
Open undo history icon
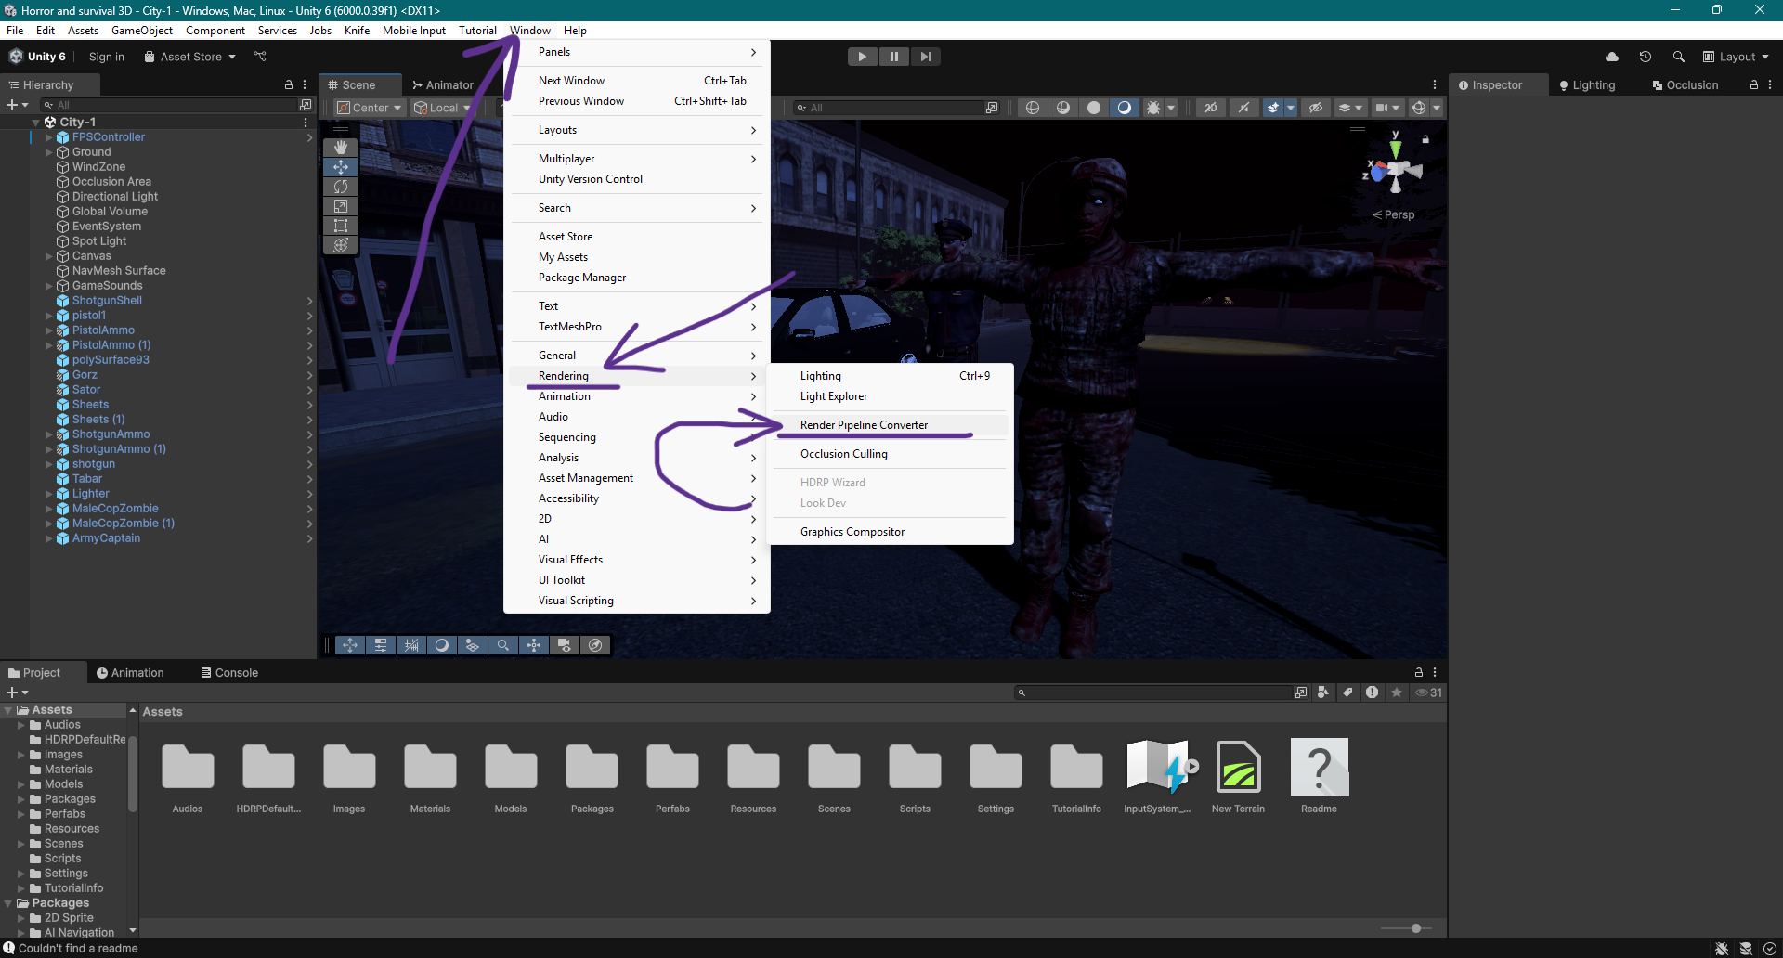[x=1646, y=57]
